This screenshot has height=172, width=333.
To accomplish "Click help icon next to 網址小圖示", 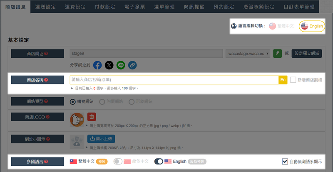I will coord(48,139).
